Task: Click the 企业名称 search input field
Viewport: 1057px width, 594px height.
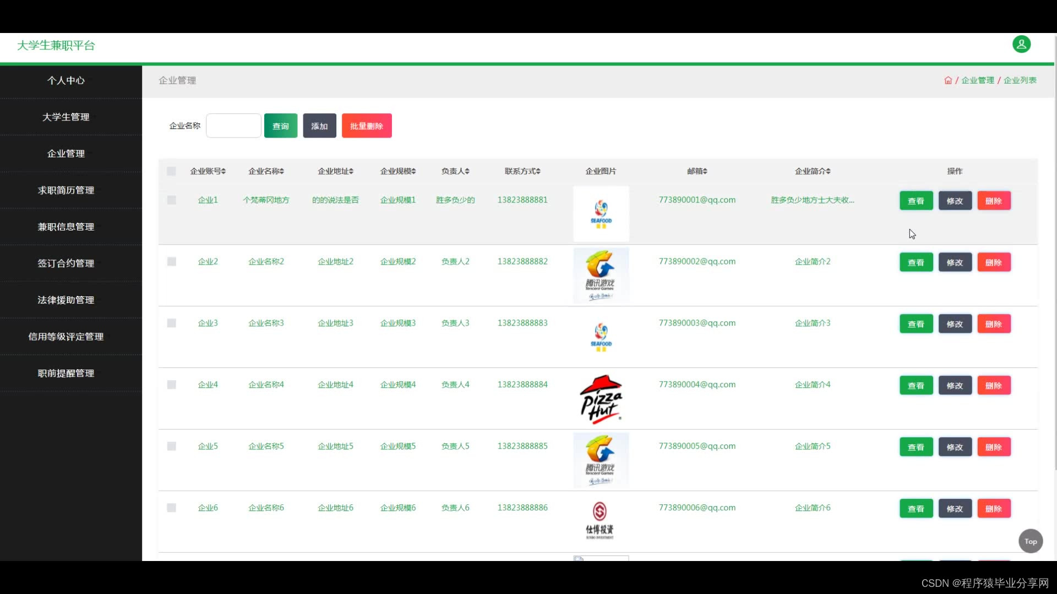Action: tap(233, 126)
